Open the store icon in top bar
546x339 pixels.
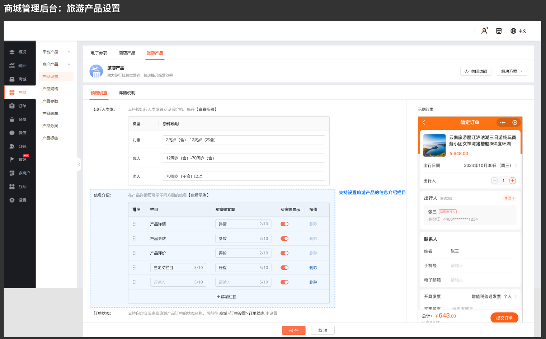click(x=499, y=31)
